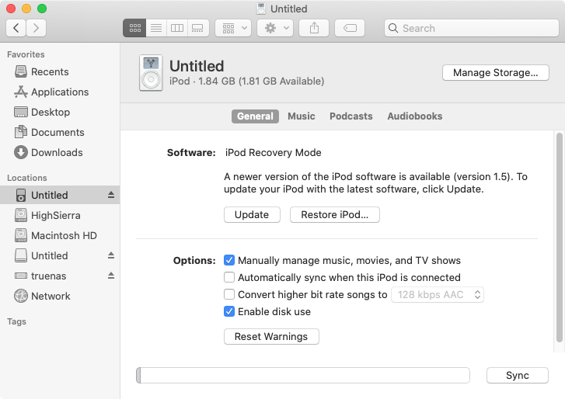Click the vertical scrollbar in the General pane
Viewport: 565px width, 399px height.
560,238
